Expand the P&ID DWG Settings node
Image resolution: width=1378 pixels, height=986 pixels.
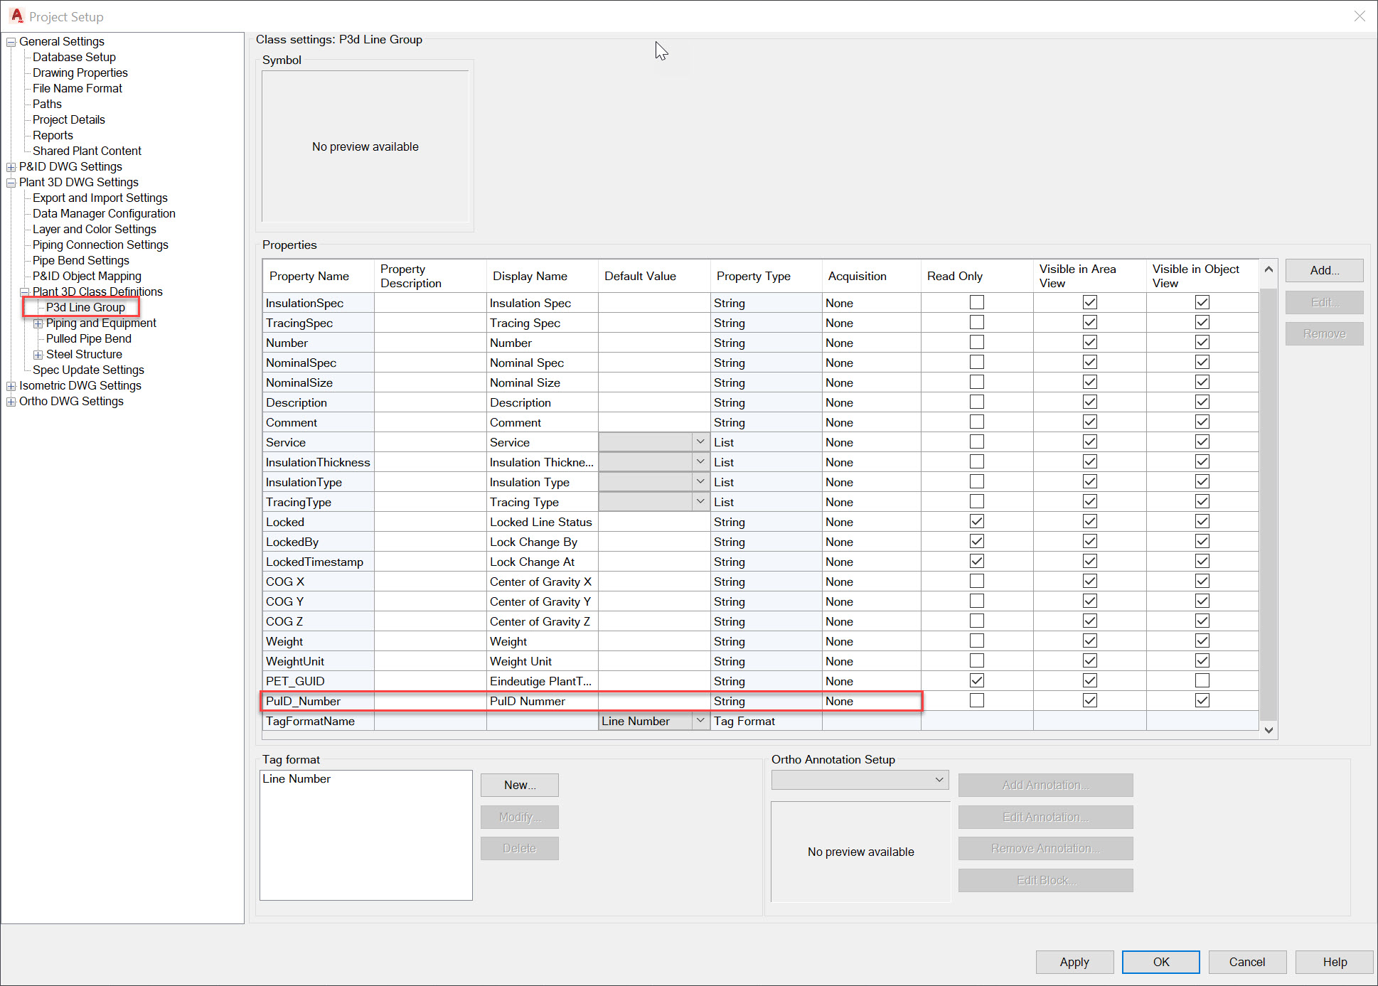(x=11, y=166)
